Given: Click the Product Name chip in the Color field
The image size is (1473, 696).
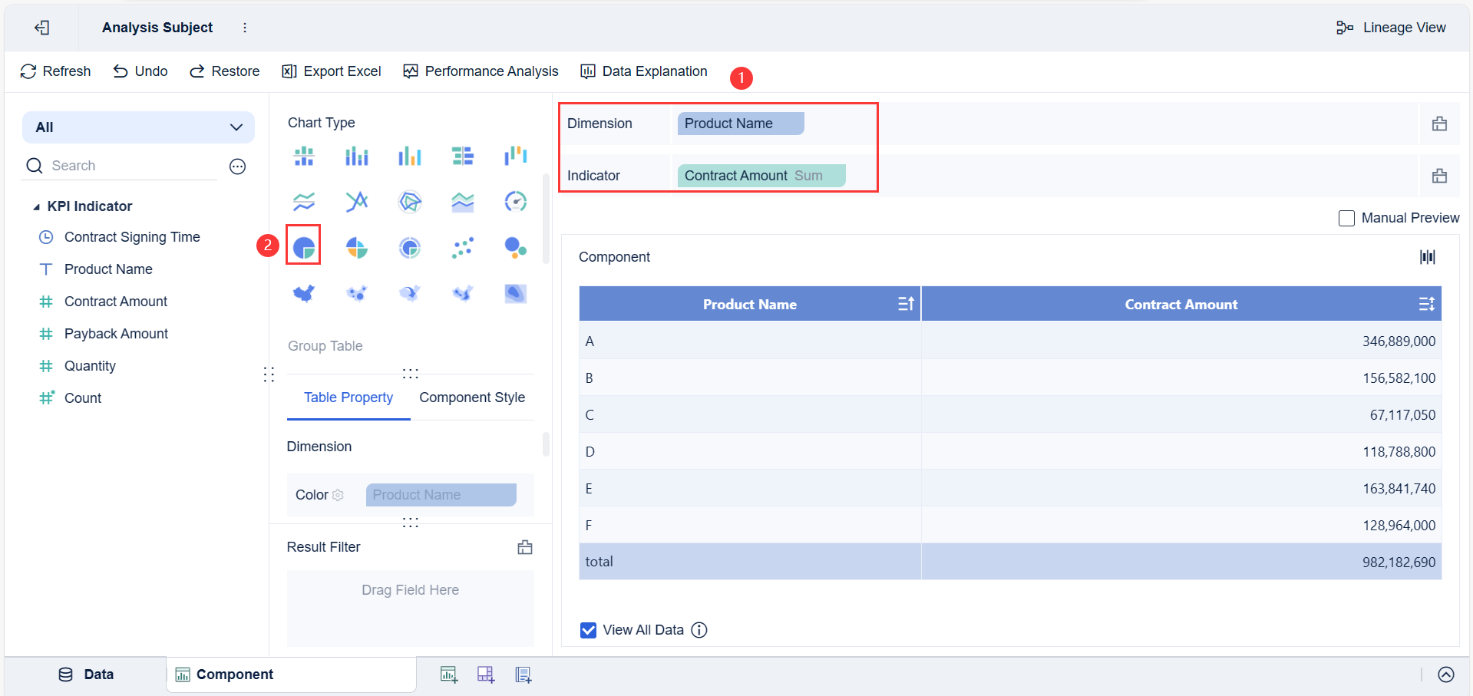Looking at the screenshot, I should coord(440,494).
